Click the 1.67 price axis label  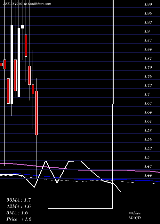click(148, 103)
